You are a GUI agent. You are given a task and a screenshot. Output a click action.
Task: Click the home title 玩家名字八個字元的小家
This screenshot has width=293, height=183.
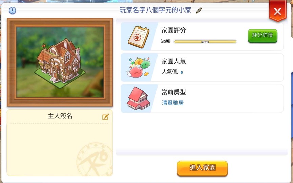click(x=155, y=10)
